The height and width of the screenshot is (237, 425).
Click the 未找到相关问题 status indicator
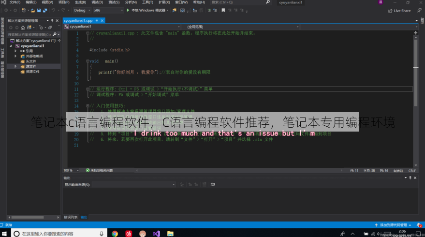click(99, 170)
